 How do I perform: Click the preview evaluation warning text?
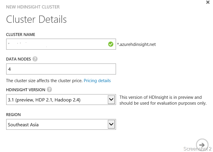[163, 100]
